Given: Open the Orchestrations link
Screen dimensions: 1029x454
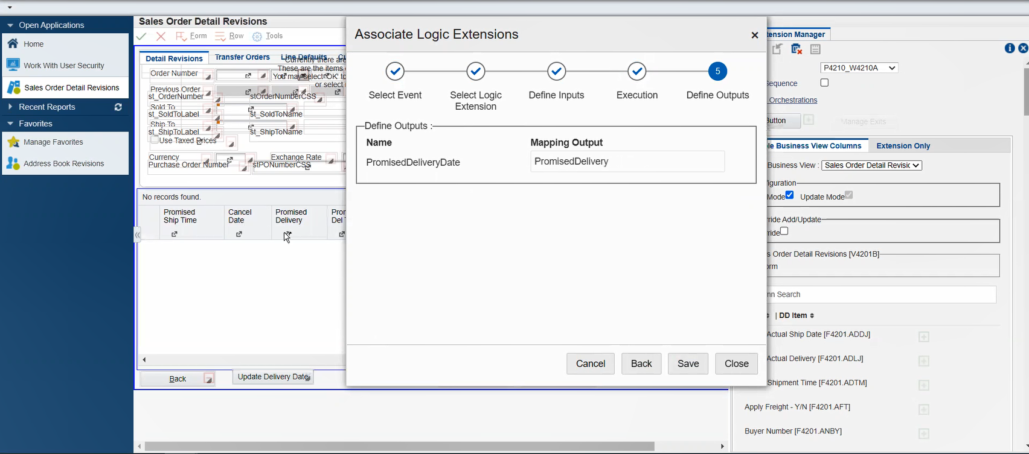Looking at the screenshot, I should [x=793, y=100].
